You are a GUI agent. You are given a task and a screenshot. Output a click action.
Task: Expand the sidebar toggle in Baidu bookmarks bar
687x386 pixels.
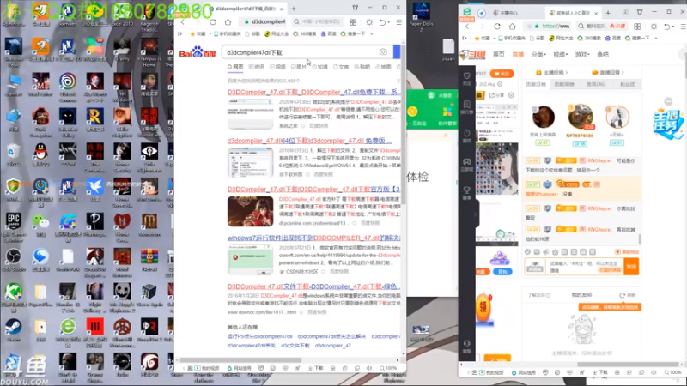coord(179,33)
